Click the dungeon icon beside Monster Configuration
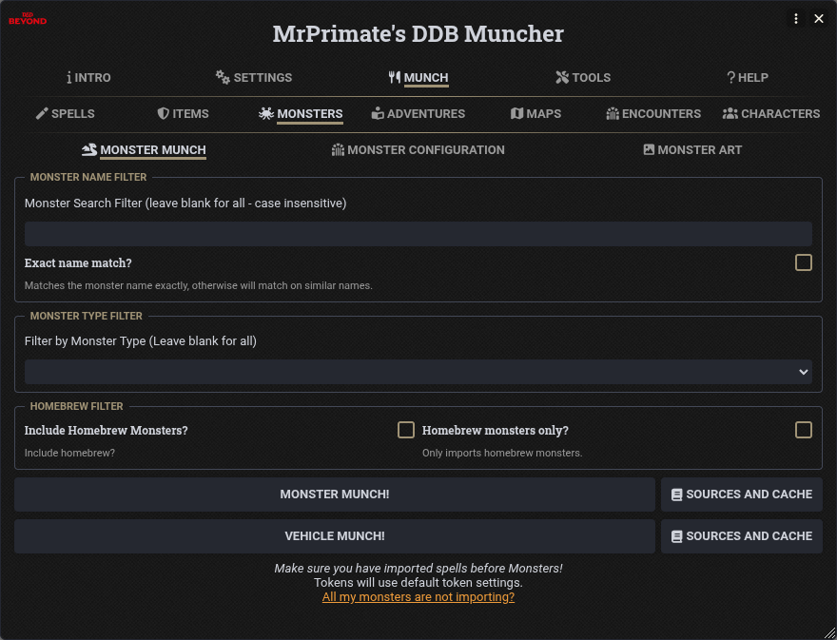The width and height of the screenshot is (837, 640). (338, 149)
